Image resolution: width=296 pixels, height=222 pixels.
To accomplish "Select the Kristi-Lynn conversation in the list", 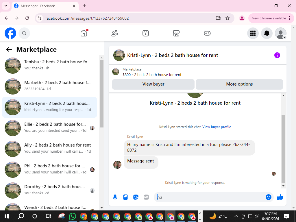I will click(x=49, y=107).
